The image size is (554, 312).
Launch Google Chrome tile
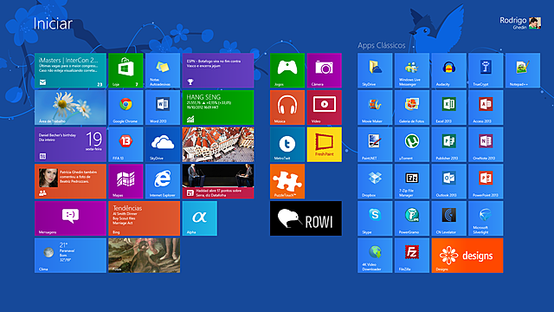[x=126, y=107]
